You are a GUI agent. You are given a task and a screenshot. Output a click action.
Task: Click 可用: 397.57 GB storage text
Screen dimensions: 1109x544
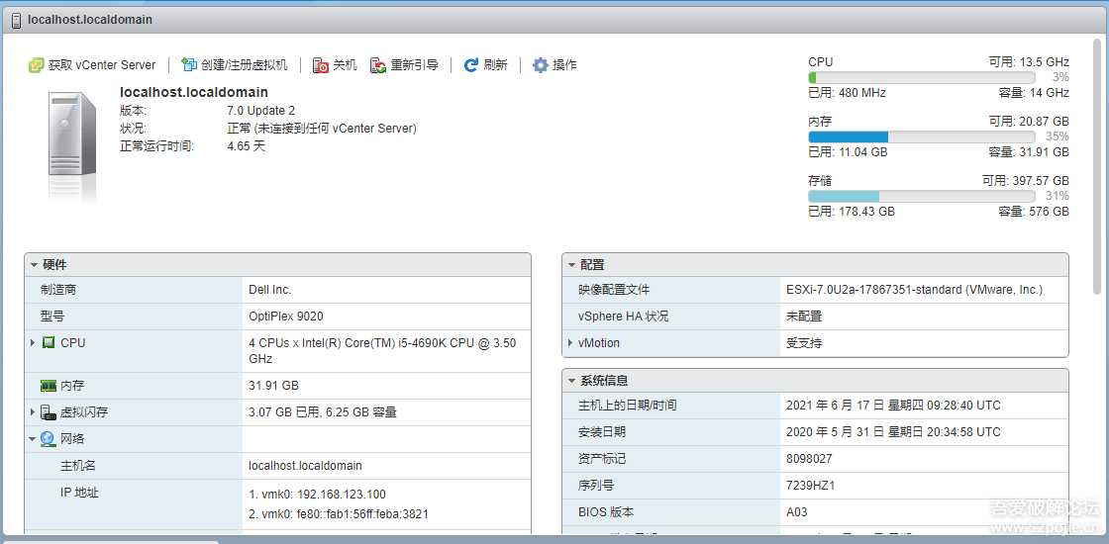pos(1026,181)
